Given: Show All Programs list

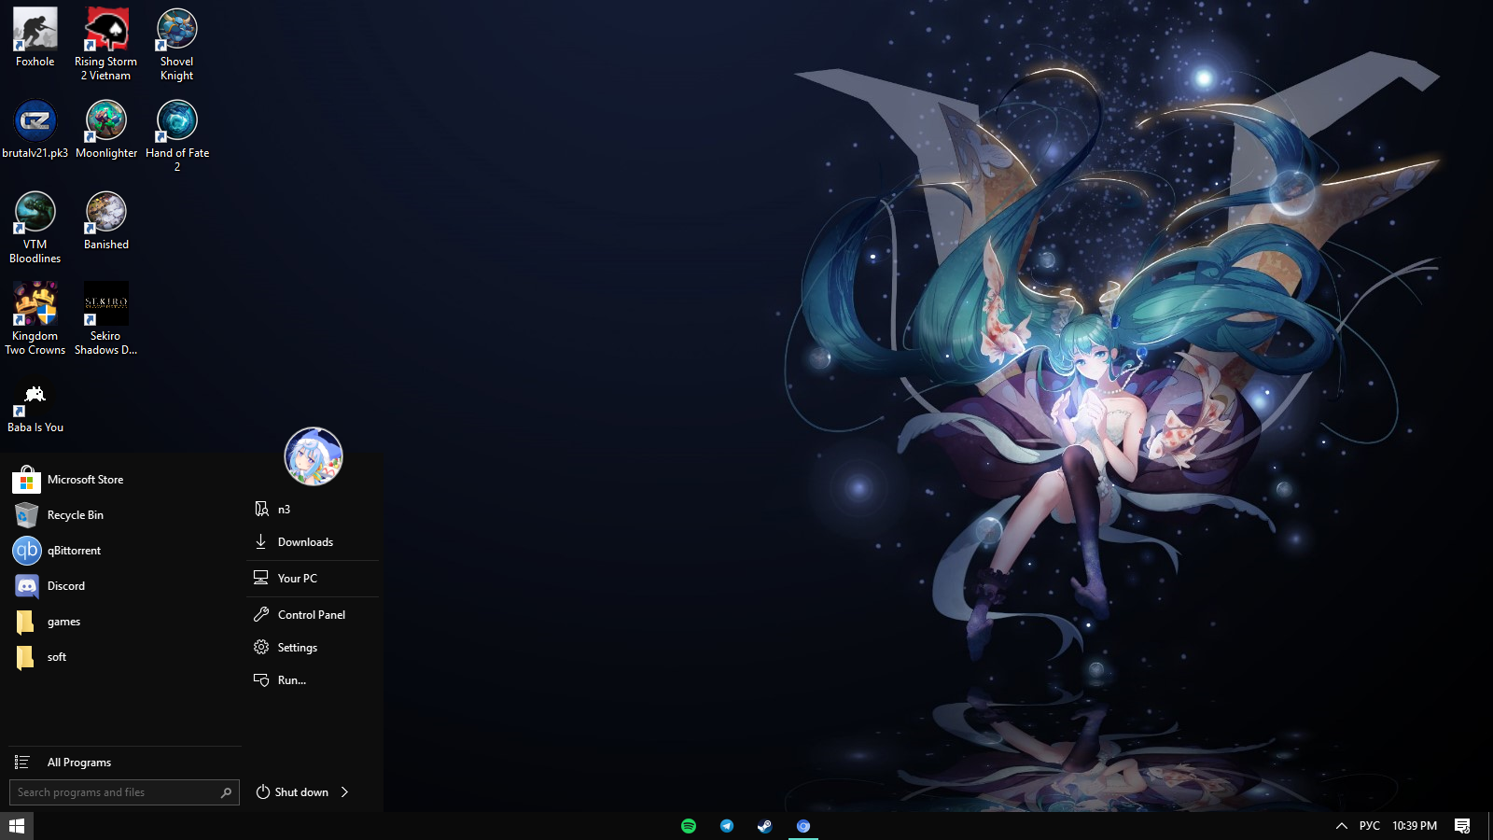Looking at the screenshot, I should pos(125,763).
